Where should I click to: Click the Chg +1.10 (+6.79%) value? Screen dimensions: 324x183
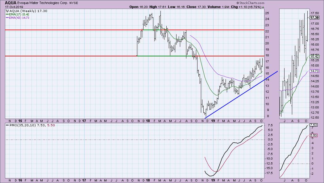[x=246, y=7]
